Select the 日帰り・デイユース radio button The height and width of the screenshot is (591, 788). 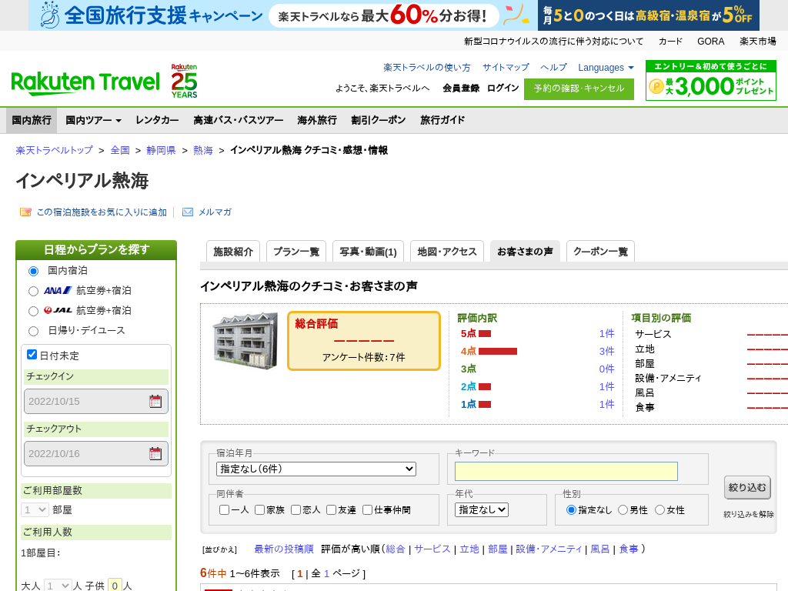coord(34,331)
